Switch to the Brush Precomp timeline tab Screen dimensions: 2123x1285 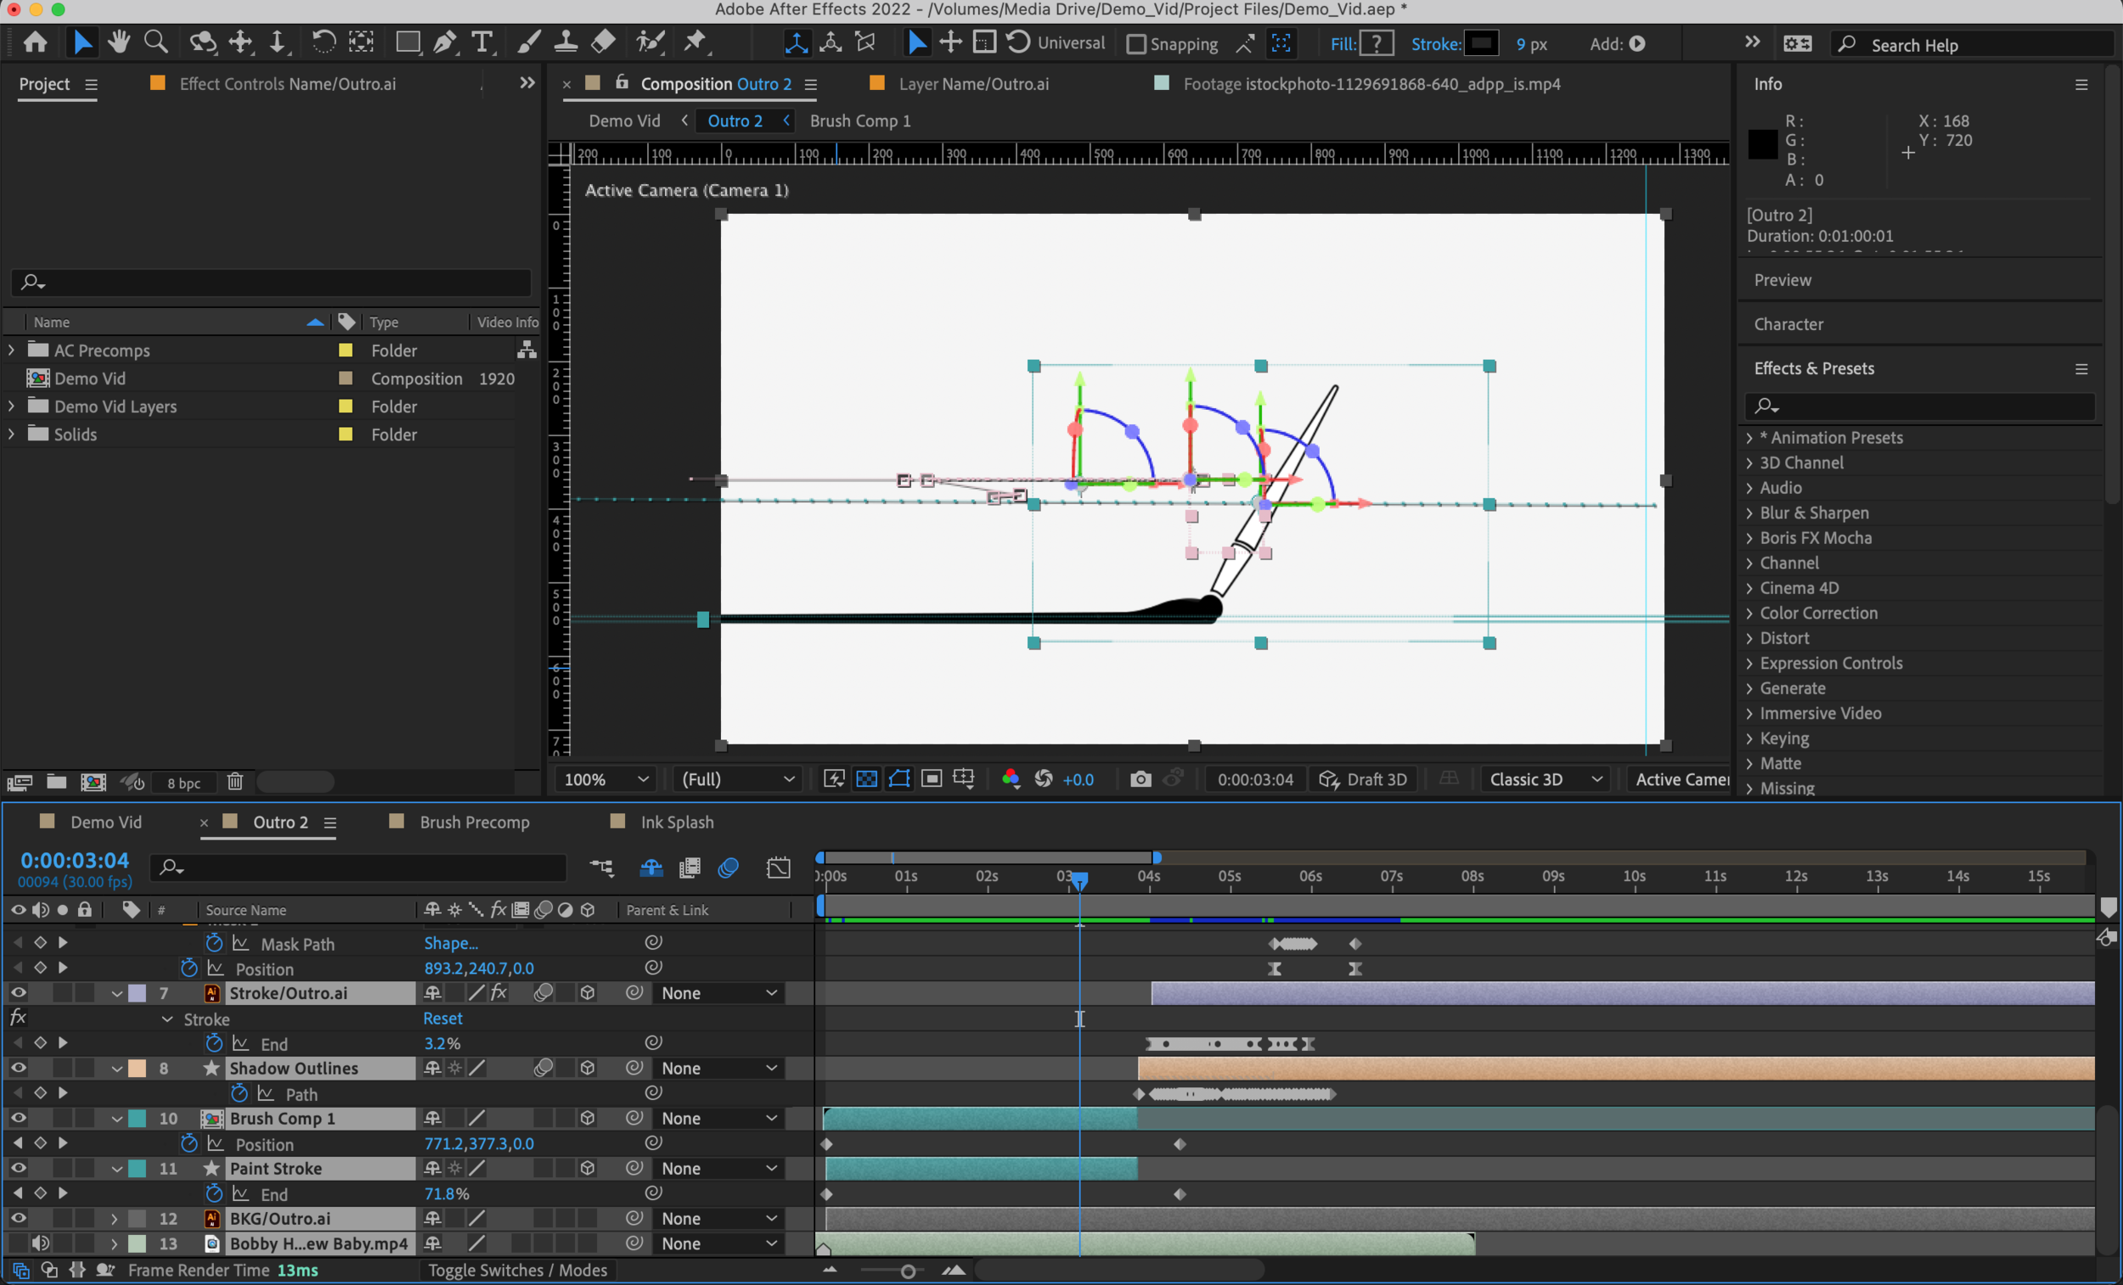474,822
